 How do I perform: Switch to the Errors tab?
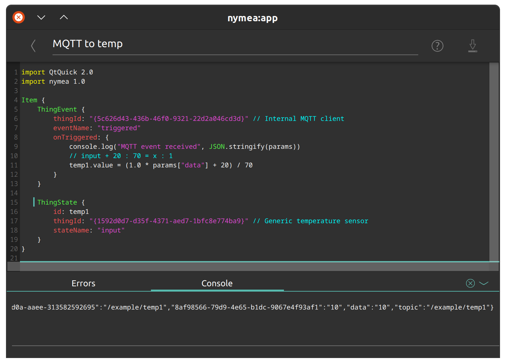(x=83, y=283)
